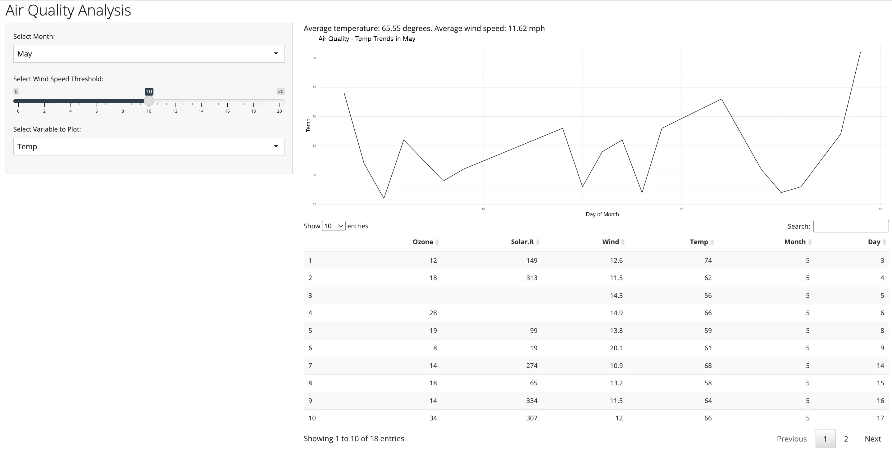This screenshot has width=892, height=453.
Task: Click the table row for Day 14
Action: (x=596, y=366)
